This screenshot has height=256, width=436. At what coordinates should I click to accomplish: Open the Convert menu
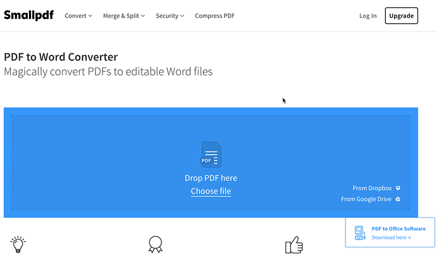pos(78,16)
